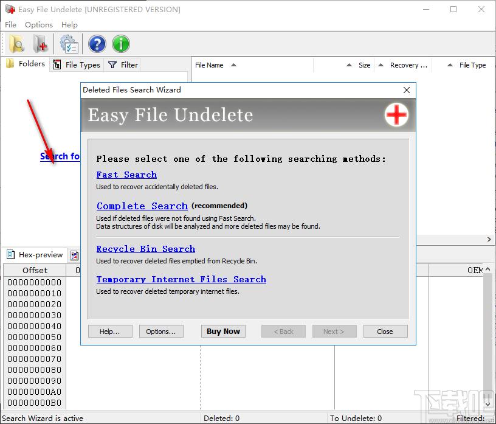496x424 pixels.
Task: Close the Deleted Files Search Wizard dialog
Action: [407, 90]
